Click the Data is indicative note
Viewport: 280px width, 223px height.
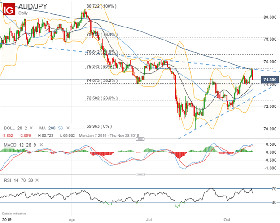pos(14,214)
